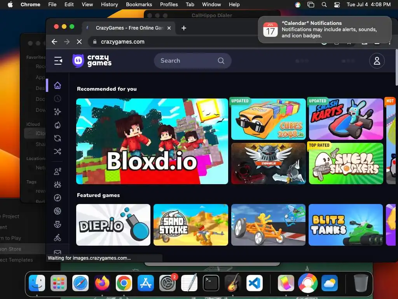Go back with browser back arrow
This screenshot has width=398, height=299.
tap(54, 42)
